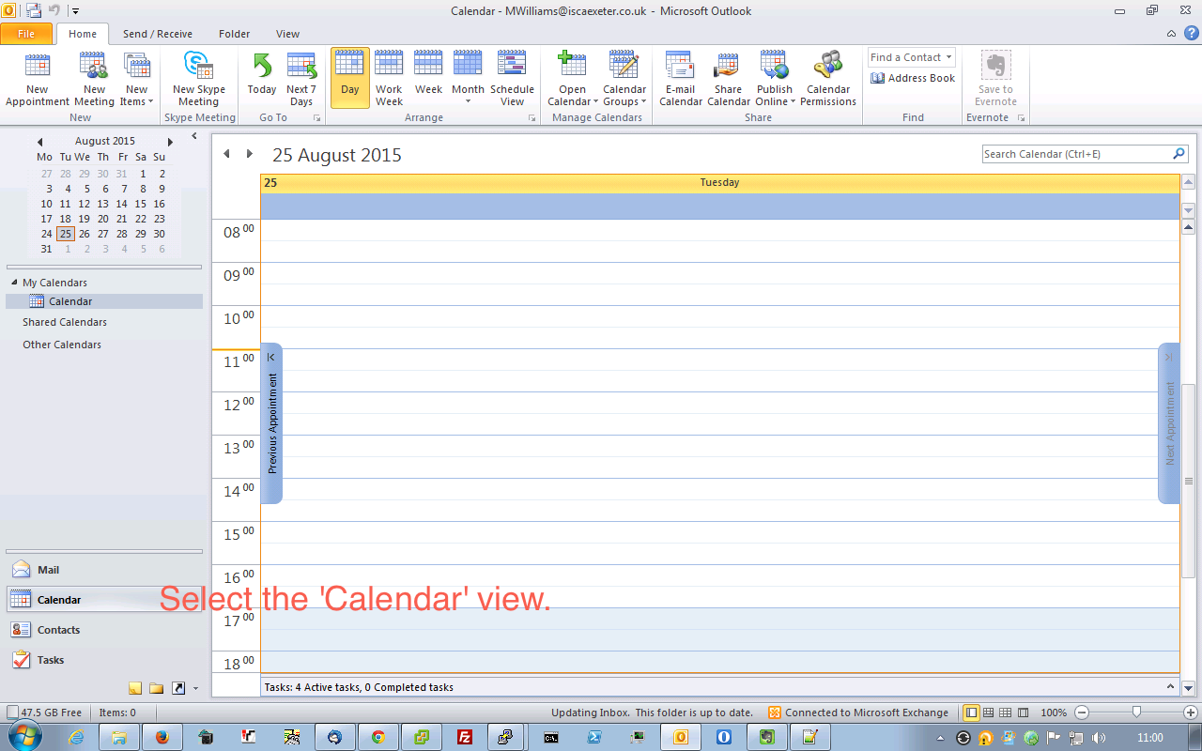Switch to Day view in the ribbon
Viewport: 1202px width, 751px height.
pyautogui.click(x=350, y=79)
